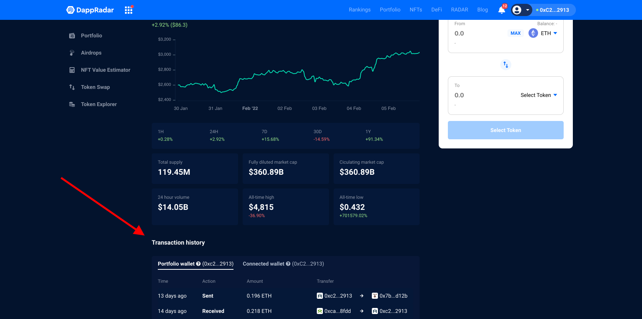Screen dimensions: 642x319
Task: Click the 30D -14.59% change stat
Action: [321, 135]
